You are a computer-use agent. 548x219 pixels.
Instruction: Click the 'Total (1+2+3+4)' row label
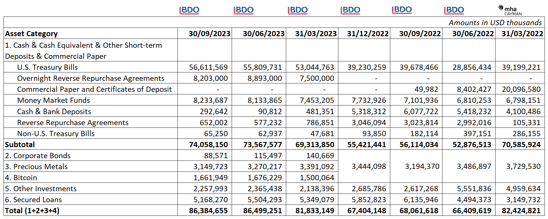32,211
